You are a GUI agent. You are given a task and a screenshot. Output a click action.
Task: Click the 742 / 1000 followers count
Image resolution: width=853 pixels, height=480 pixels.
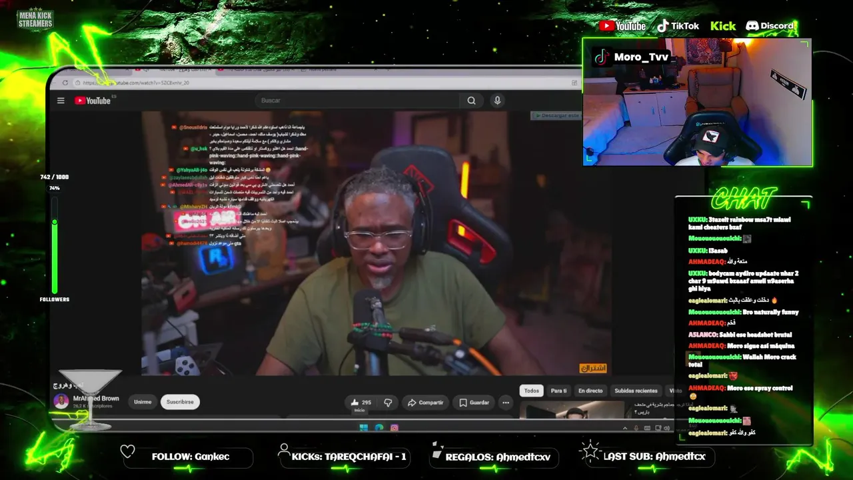55,177
